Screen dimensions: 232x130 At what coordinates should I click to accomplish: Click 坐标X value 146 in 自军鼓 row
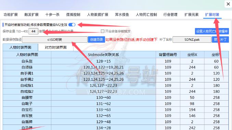[192, 116]
